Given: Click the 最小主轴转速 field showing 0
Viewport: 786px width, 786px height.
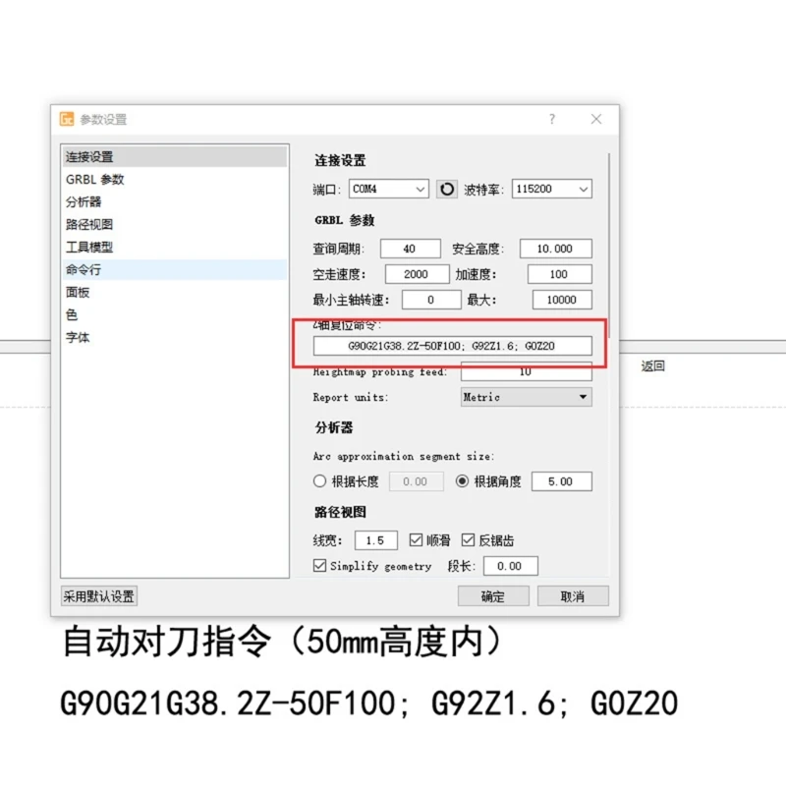Looking at the screenshot, I should pos(431,300).
